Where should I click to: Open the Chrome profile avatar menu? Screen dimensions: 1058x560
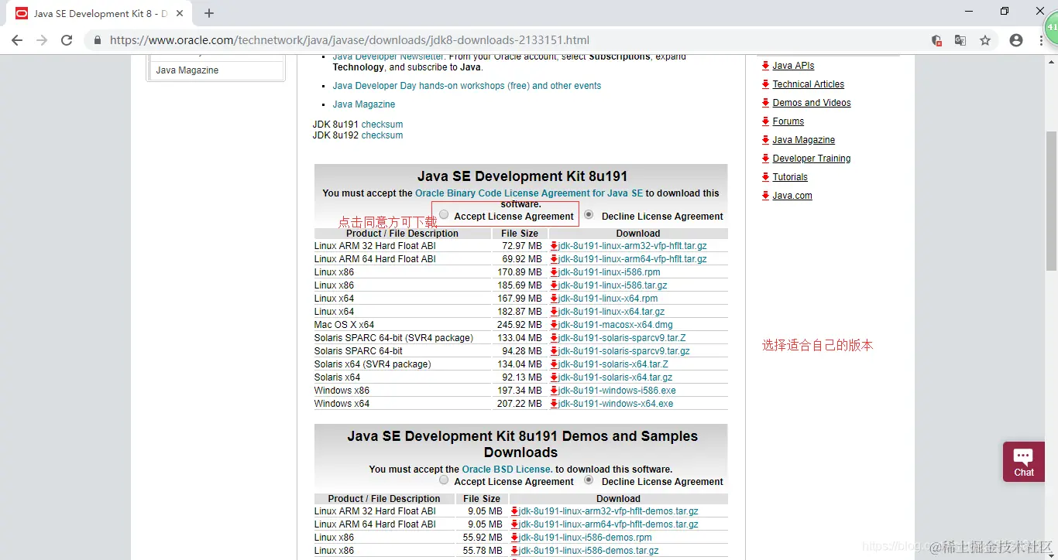(1016, 40)
